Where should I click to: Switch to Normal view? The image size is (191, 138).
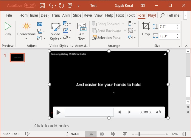[x=91, y=134]
